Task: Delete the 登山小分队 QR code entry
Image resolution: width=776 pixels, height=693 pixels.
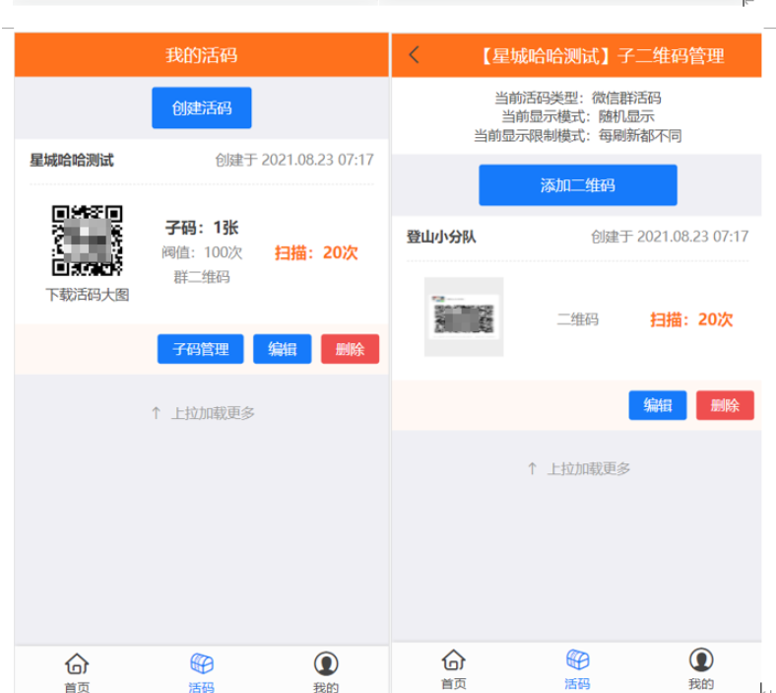Action: (x=725, y=405)
